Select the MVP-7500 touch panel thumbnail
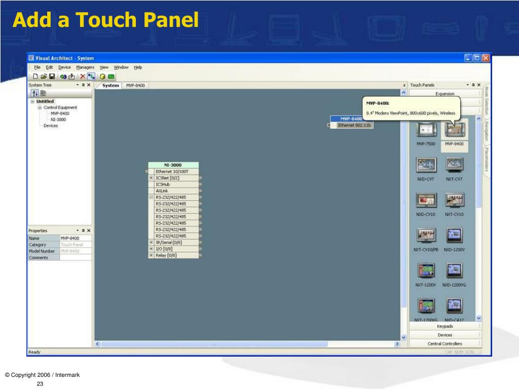Screen dimensions: 519x389 pyautogui.click(x=426, y=130)
